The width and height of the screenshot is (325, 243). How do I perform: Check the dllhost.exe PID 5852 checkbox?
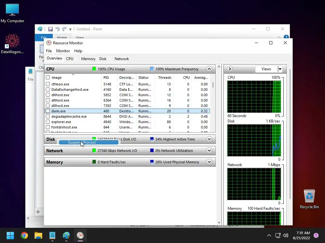48,95
